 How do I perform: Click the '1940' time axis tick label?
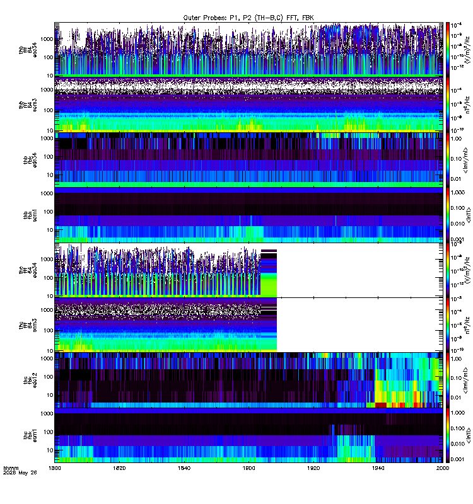[x=378, y=468]
